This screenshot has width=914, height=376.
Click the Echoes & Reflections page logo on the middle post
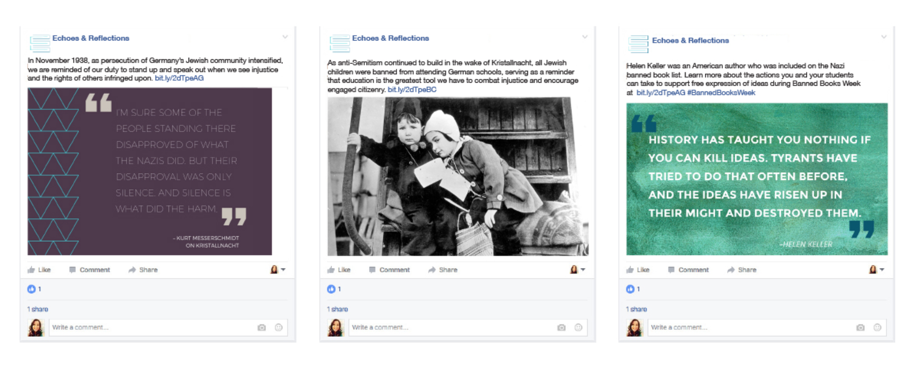point(340,43)
